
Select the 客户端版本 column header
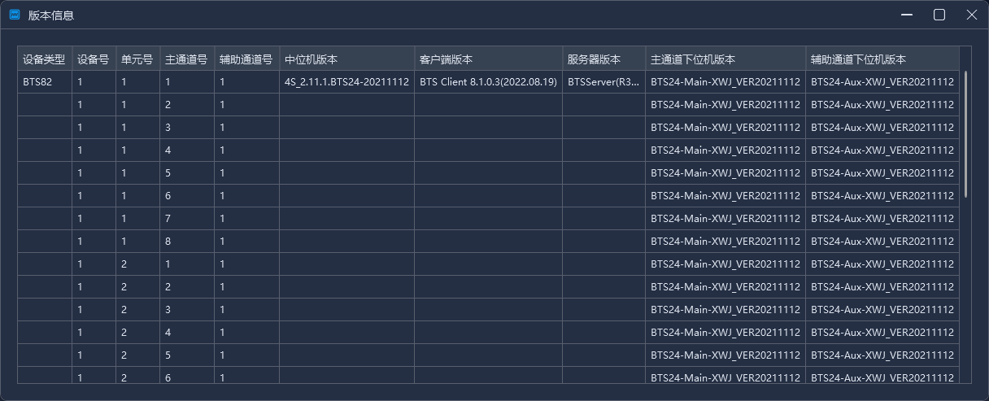(x=488, y=59)
